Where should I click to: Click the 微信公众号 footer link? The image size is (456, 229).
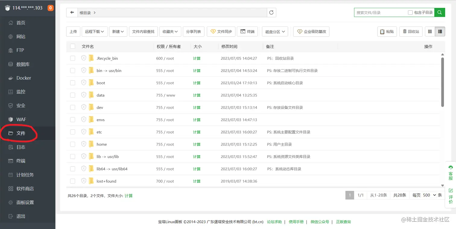click(x=320, y=222)
